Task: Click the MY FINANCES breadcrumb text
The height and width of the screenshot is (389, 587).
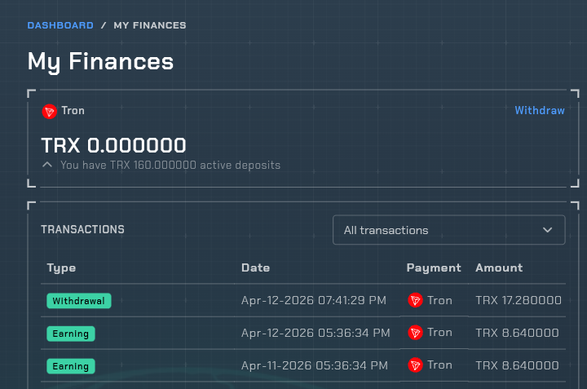Action: coord(150,25)
